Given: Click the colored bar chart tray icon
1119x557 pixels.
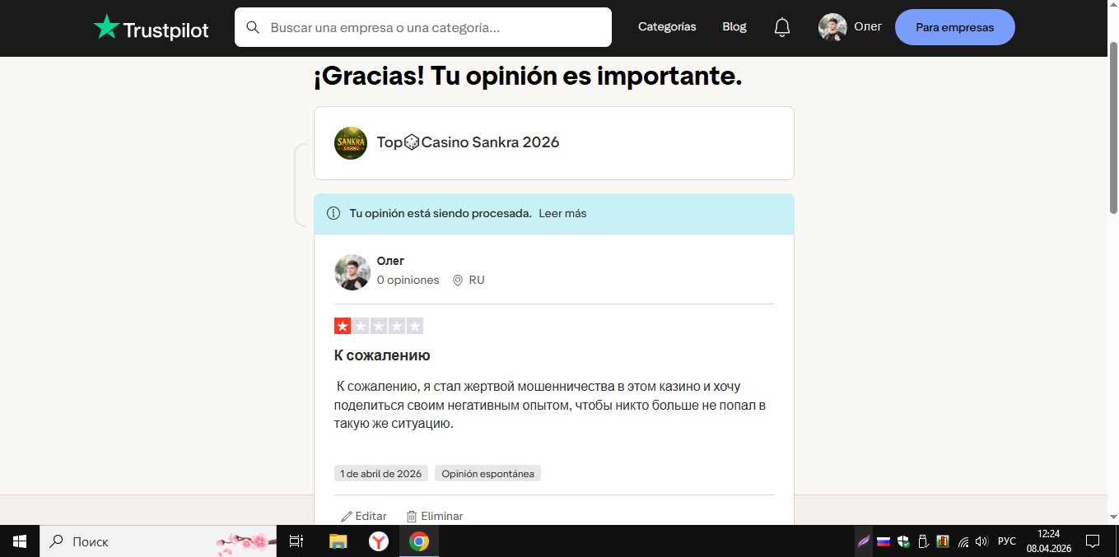Looking at the screenshot, I should 943,541.
